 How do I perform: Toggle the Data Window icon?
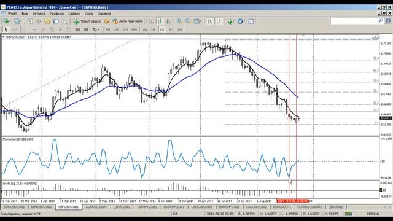click(39, 21)
